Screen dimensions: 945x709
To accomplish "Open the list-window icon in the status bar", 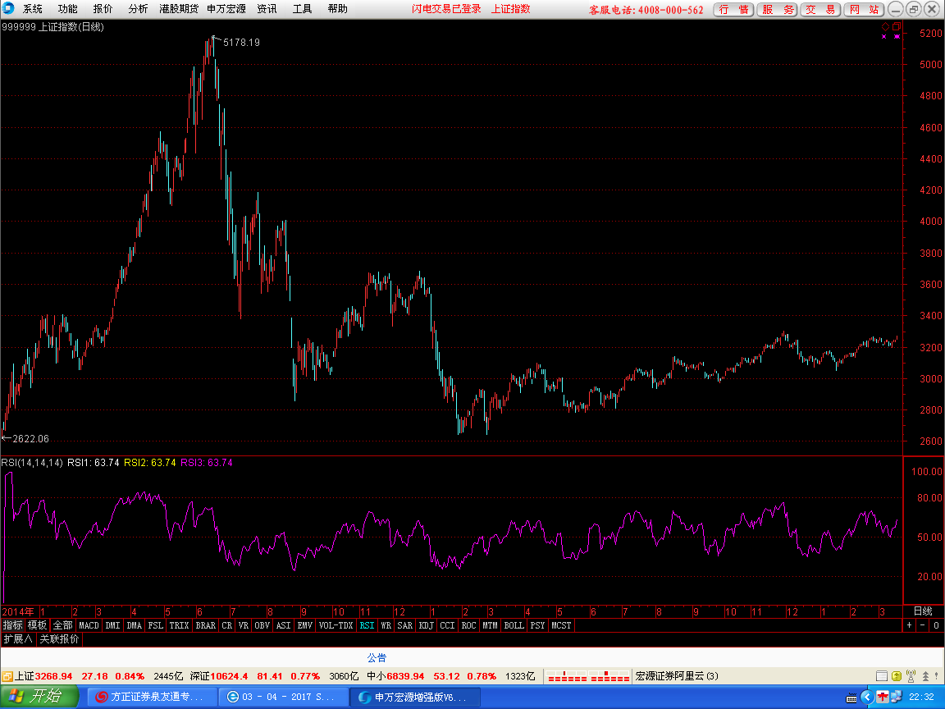I will coord(881,676).
